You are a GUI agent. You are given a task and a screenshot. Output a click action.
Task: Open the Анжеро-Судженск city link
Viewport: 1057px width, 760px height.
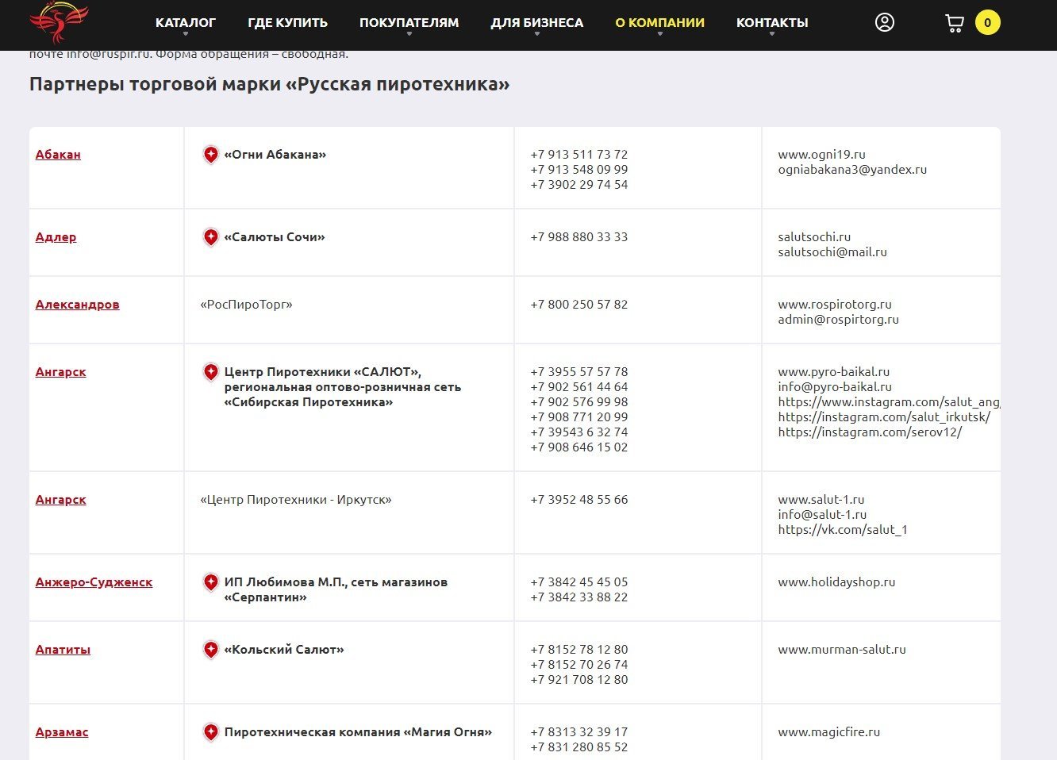coord(94,582)
